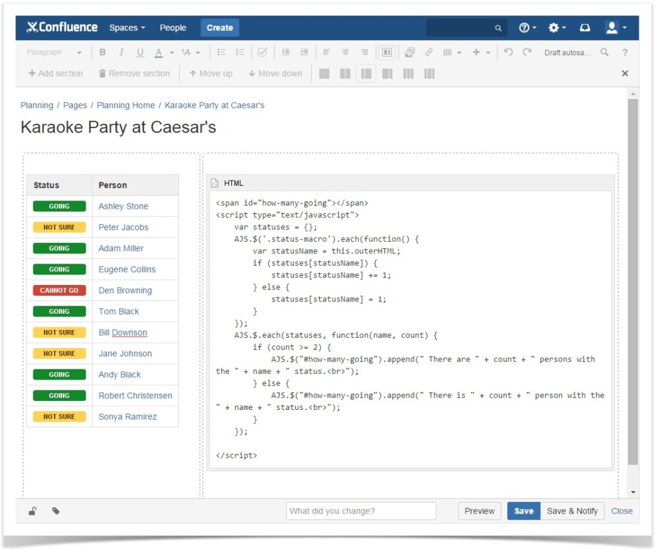Image resolution: width=660 pixels, height=553 pixels.
Task: Open the insert link dialog
Action: 429,52
